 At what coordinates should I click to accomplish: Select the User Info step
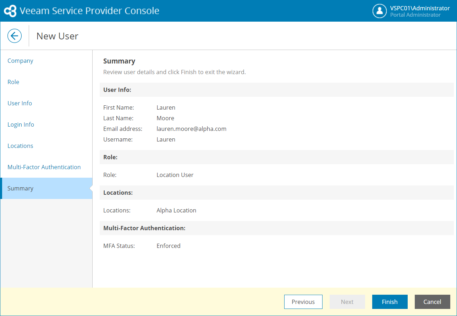coord(20,103)
